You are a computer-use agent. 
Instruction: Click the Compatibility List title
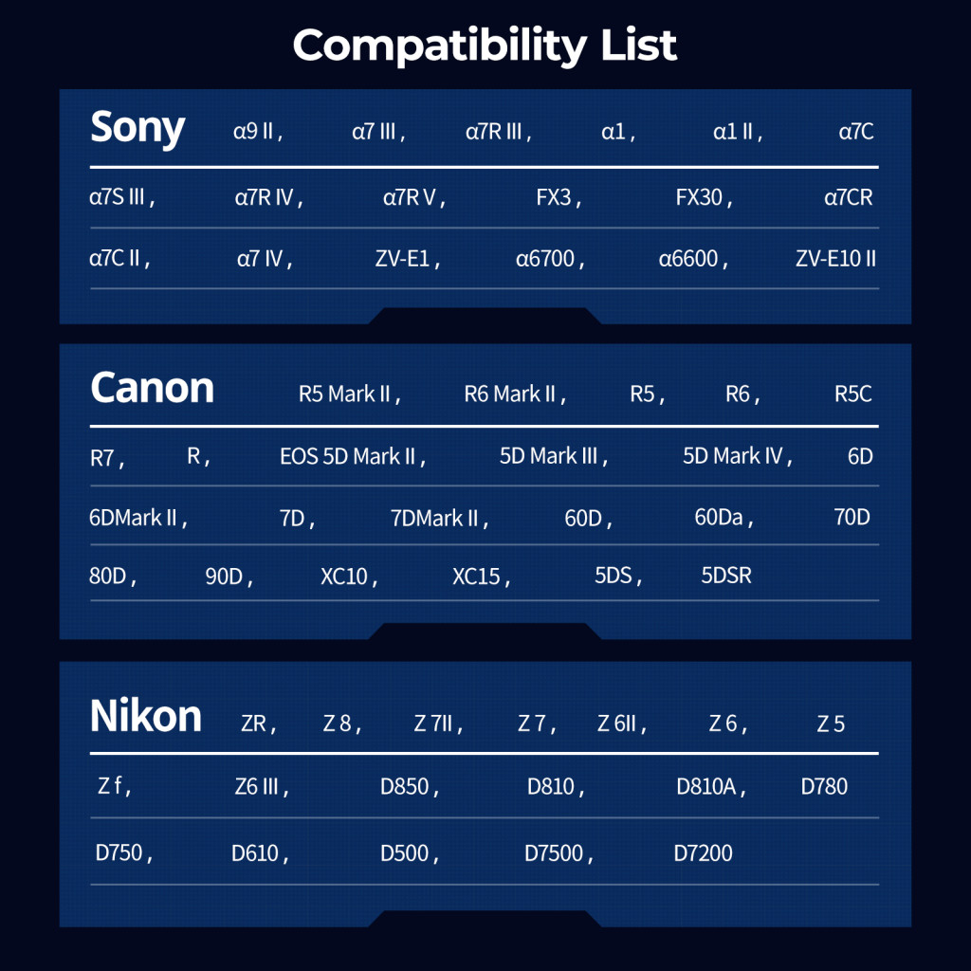coord(485,45)
